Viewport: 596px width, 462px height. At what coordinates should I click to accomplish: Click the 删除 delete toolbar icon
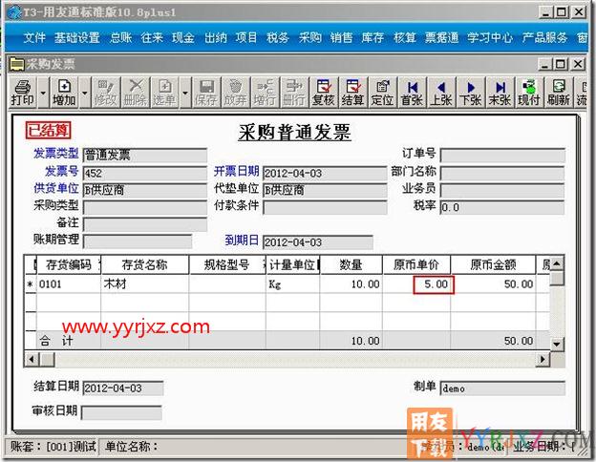[135, 93]
